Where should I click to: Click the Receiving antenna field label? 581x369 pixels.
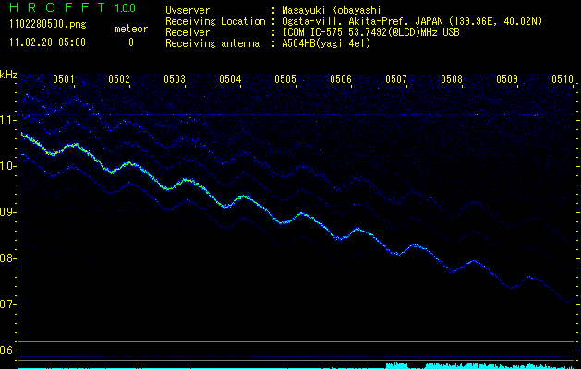[212, 43]
